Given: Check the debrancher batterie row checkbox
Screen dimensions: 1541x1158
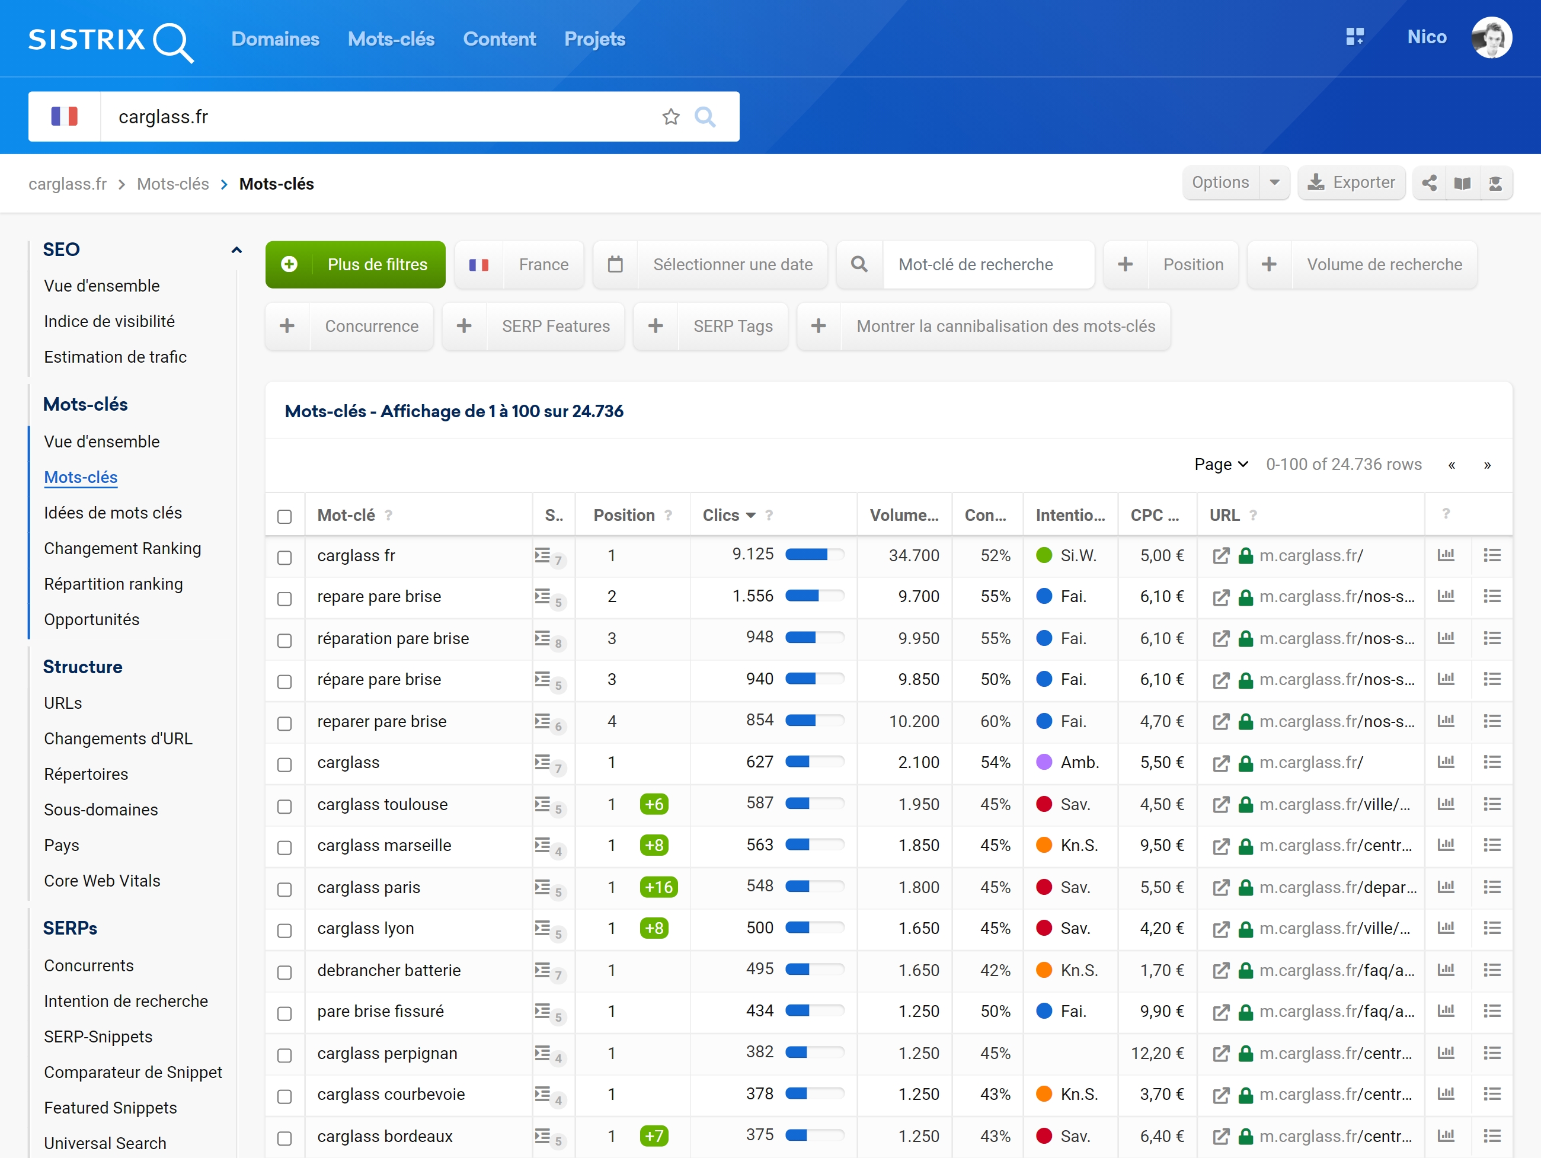Looking at the screenshot, I should coord(284,972).
